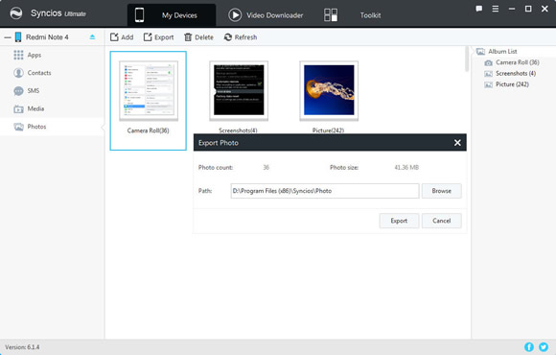Click the Syncios logo icon
556x355 pixels.
tap(16, 13)
